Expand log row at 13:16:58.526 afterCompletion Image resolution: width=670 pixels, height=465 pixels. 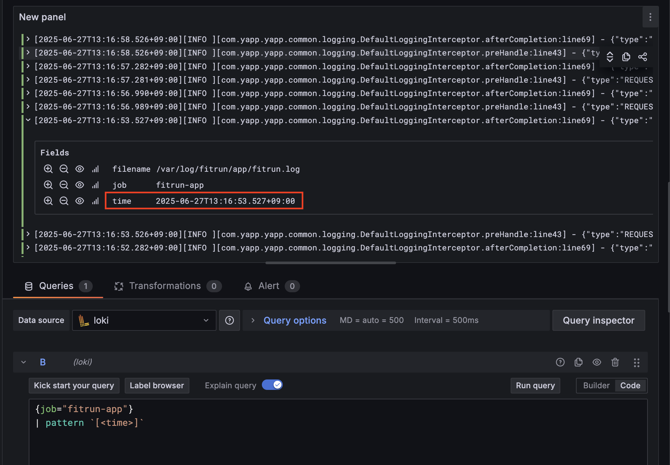[28, 39]
